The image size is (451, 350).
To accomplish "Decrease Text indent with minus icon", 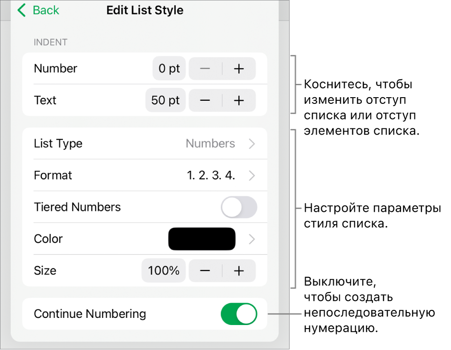I will click(x=205, y=100).
